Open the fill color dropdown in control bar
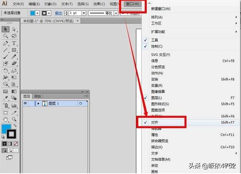Viewport: 241px width, 174px height. tap(37, 13)
